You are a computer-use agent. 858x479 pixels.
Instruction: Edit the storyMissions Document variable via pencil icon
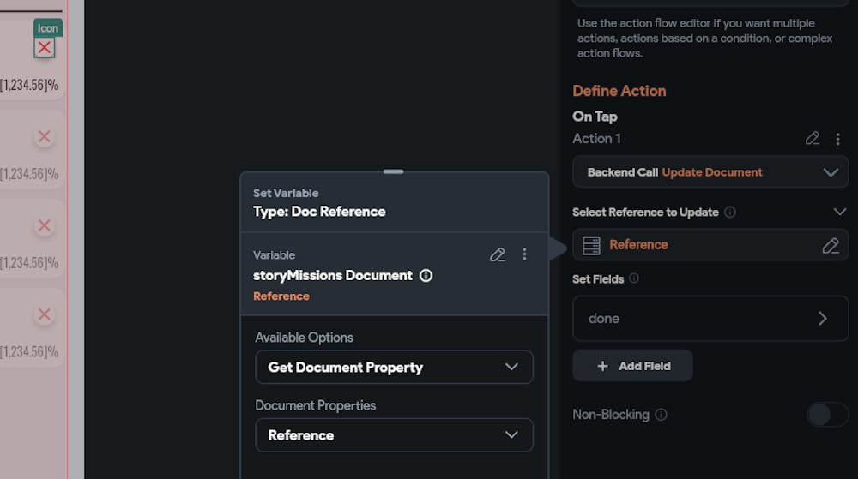tap(498, 254)
